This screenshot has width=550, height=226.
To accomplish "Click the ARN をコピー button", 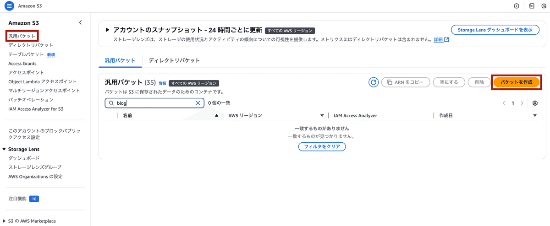I will pos(406,82).
